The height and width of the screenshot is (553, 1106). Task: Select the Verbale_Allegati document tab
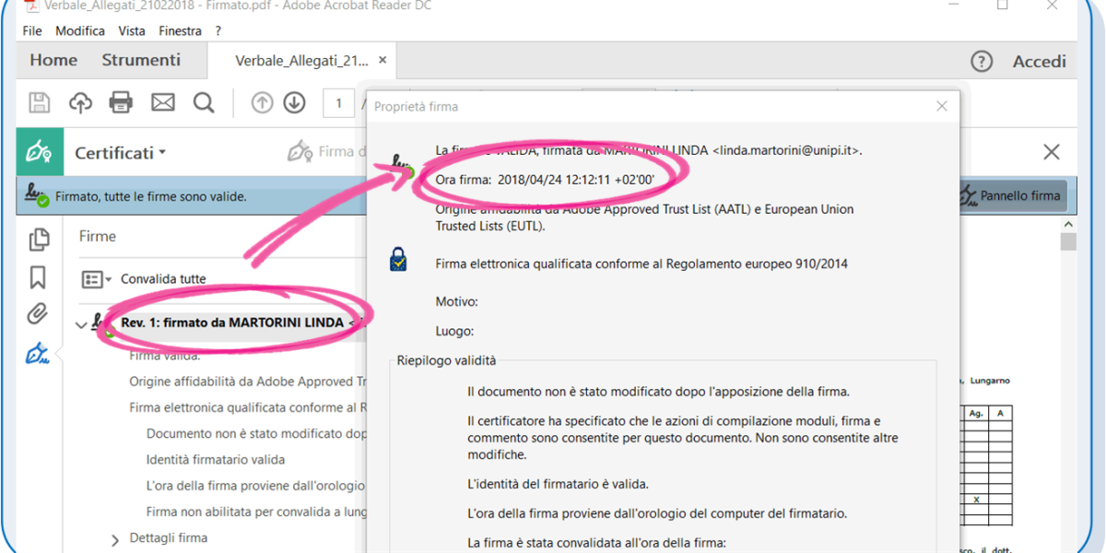tap(301, 61)
